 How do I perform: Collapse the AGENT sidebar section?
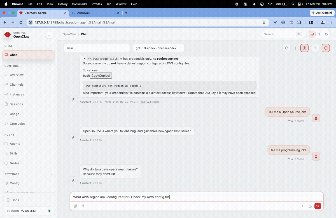(29, 135)
